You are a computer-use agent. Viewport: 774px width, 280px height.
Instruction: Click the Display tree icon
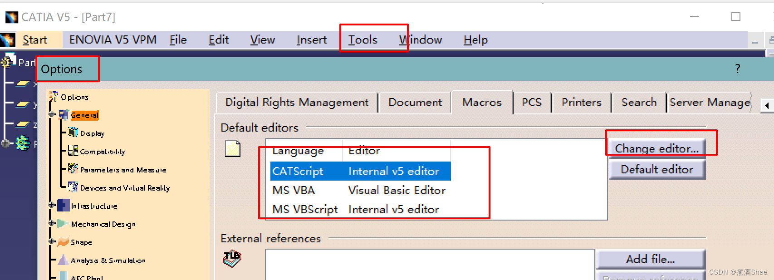coord(73,133)
